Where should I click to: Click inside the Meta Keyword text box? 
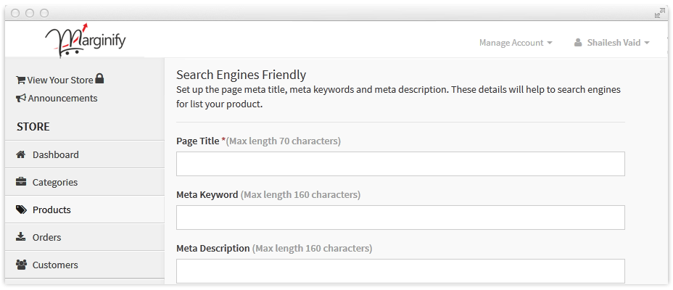(400, 217)
